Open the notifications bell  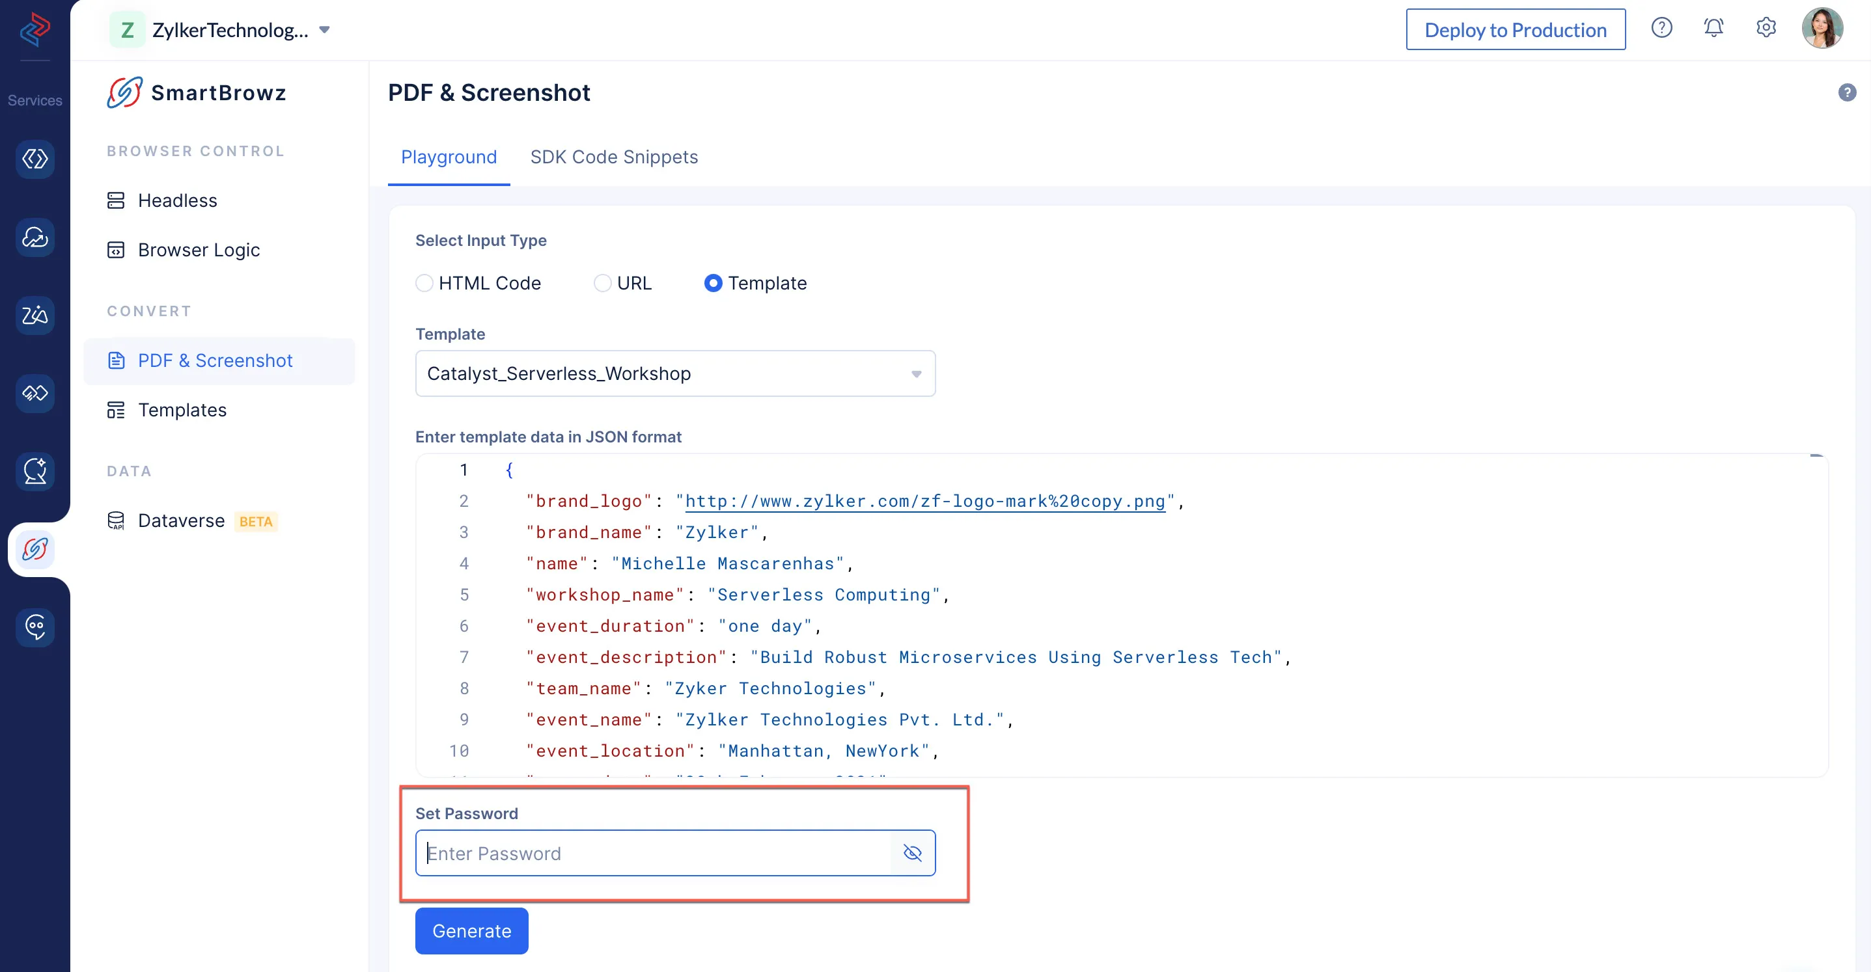[x=1713, y=29]
